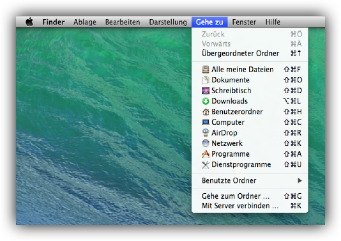Open the Benutzte Ordner submenu

tap(250, 180)
